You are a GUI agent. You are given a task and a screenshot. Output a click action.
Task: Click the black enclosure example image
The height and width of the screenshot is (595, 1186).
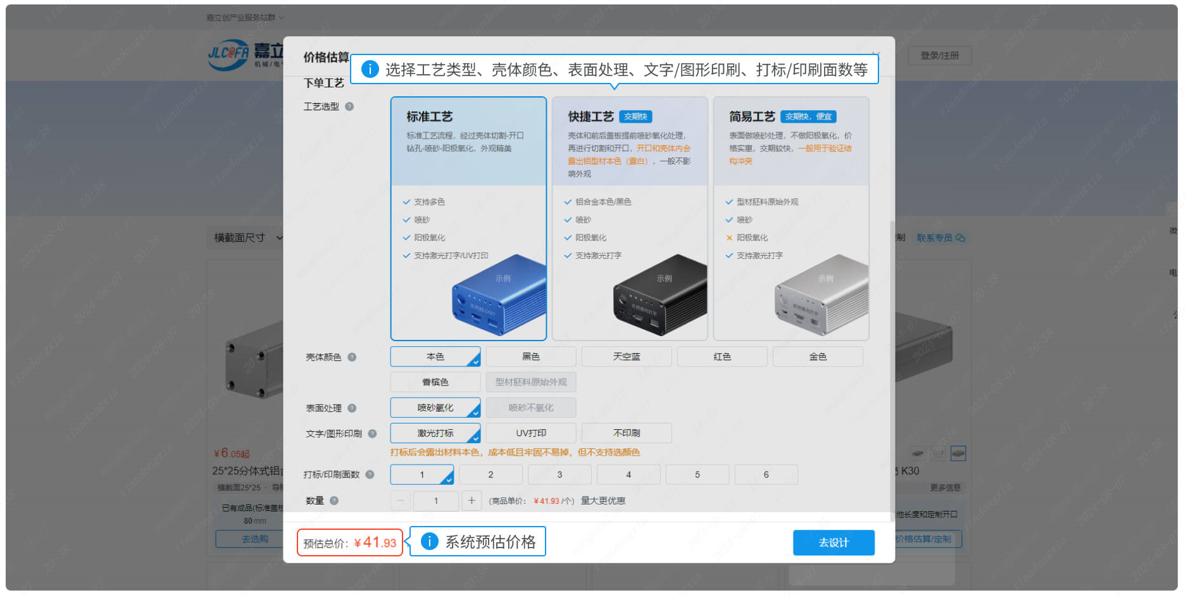click(661, 296)
